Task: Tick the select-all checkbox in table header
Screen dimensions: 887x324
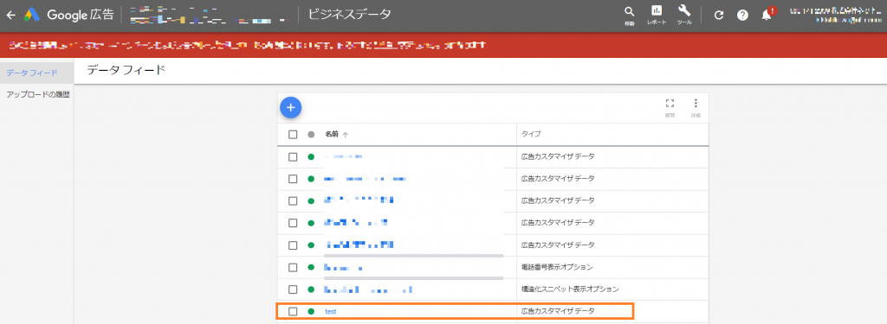Action: [293, 135]
